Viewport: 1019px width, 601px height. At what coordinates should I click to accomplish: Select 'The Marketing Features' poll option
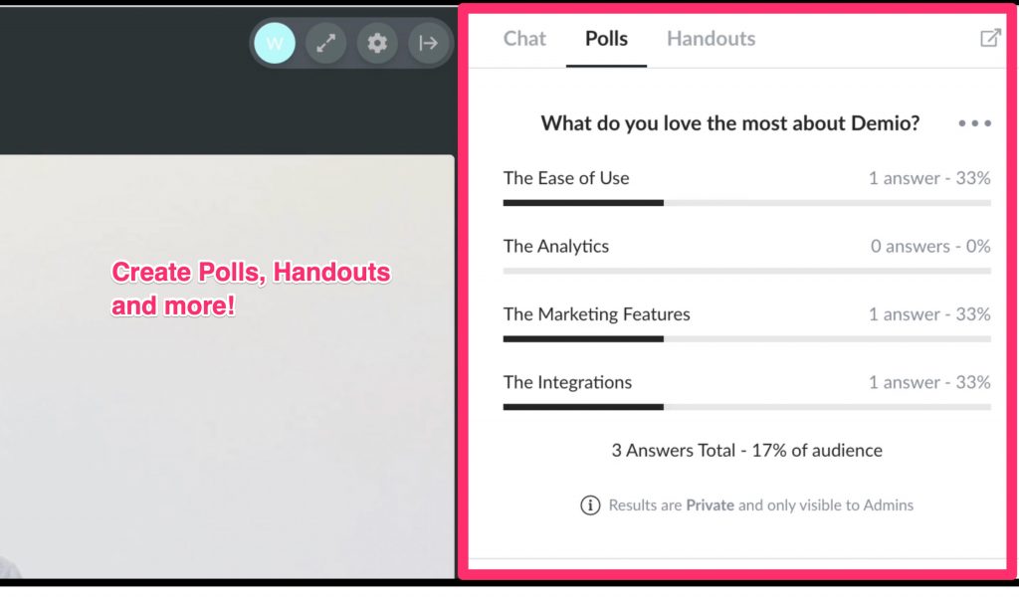tap(597, 314)
